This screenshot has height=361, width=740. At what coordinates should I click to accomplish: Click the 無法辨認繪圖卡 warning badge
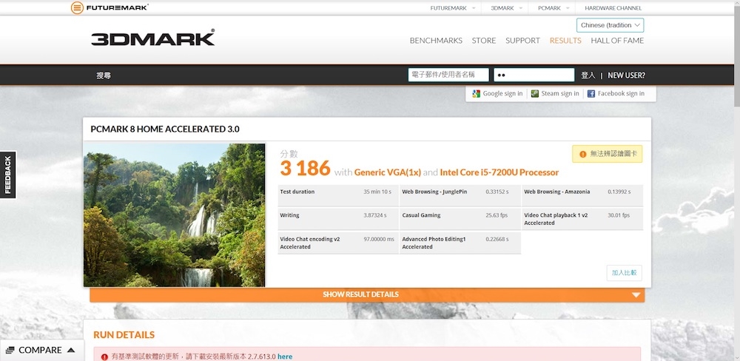pos(608,154)
